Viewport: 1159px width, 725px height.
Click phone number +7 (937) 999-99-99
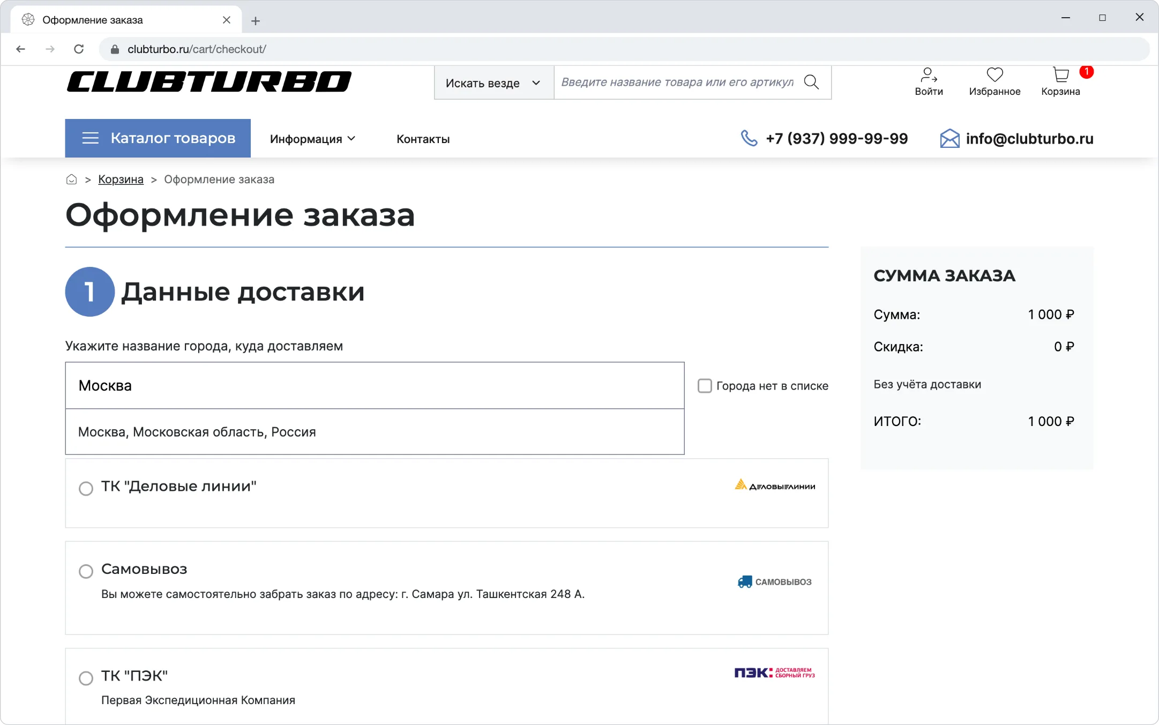pos(836,138)
